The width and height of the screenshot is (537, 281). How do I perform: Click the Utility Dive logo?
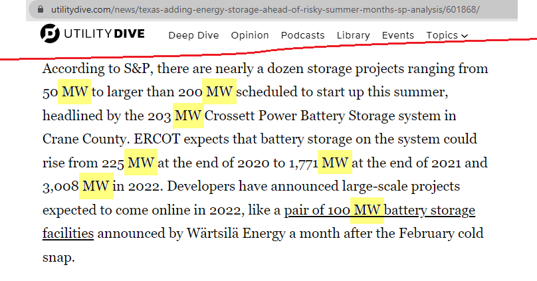coord(92,35)
